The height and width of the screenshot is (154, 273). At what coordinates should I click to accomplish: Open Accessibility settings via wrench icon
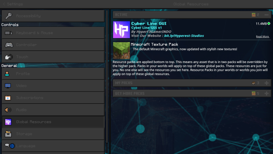click(x=8, y=16)
